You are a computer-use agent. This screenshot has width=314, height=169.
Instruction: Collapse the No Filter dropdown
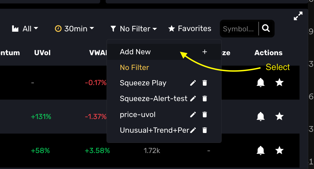134,29
